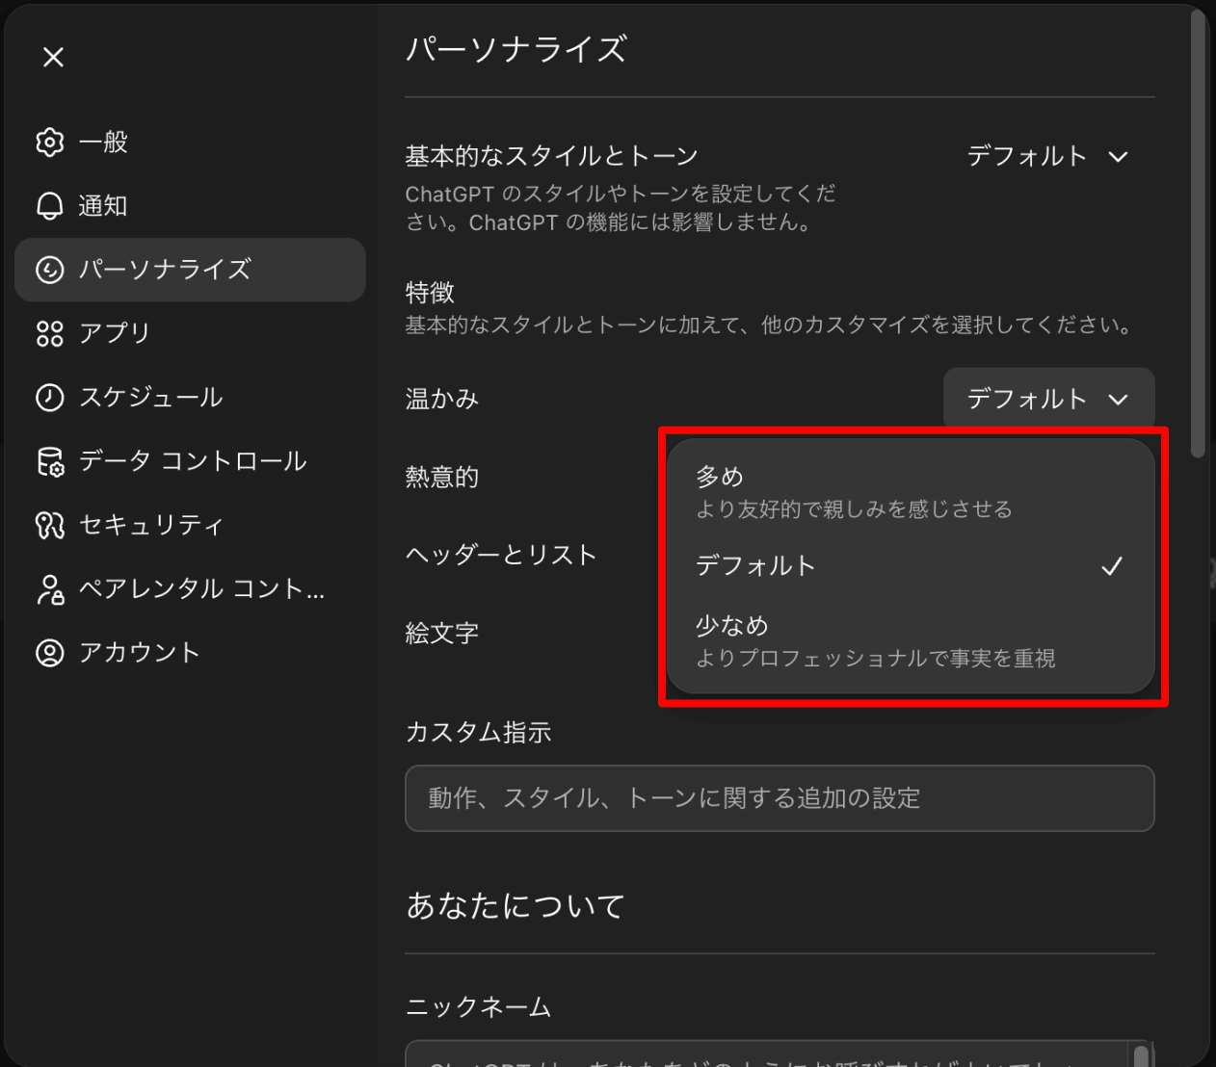
Task: Click the アカウント profile icon
Action: pyautogui.click(x=50, y=653)
